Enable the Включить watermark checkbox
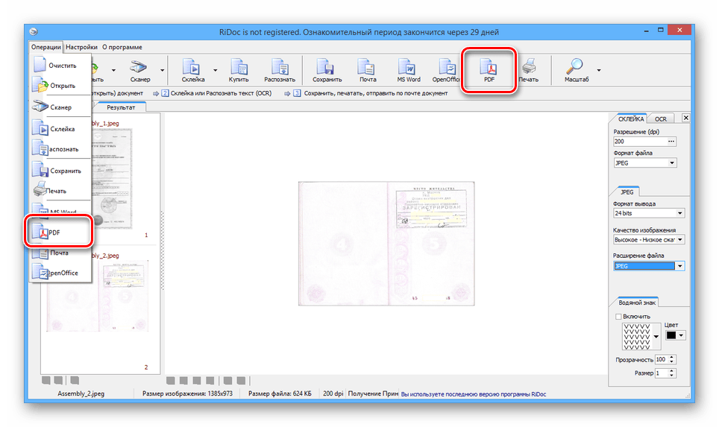 (617, 317)
